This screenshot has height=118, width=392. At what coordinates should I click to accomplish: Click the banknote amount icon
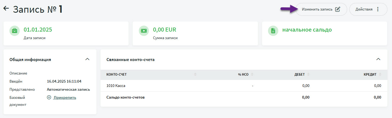click(144, 31)
